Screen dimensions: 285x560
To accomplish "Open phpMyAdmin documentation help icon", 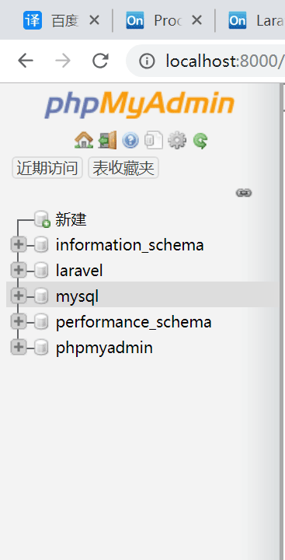I will [x=130, y=140].
